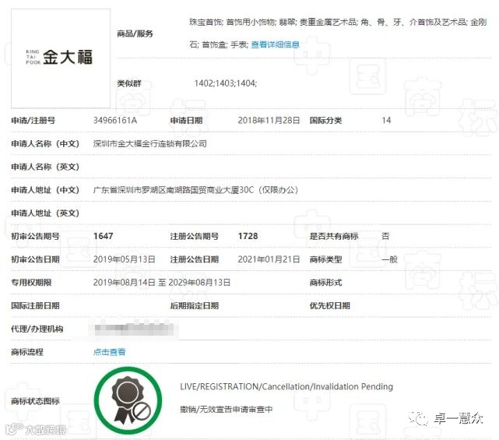Click the 申请人地址（英文） label
Image resolution: width=499 pixels, height=440 pixels.
click(45, 213)
